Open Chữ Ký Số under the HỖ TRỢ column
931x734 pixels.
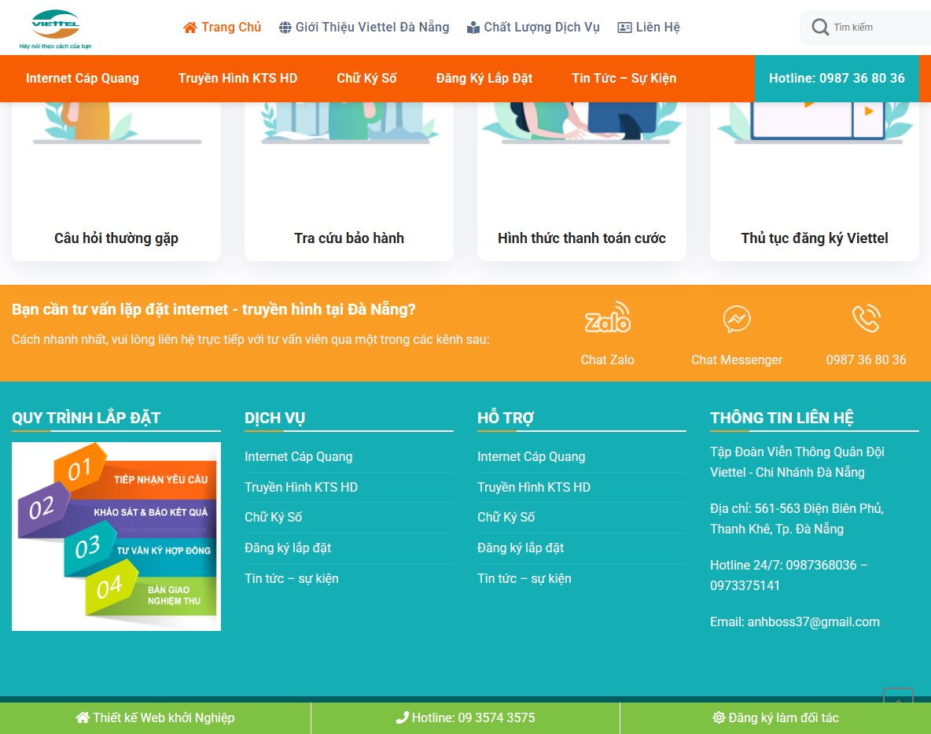(x=505, y=517)
